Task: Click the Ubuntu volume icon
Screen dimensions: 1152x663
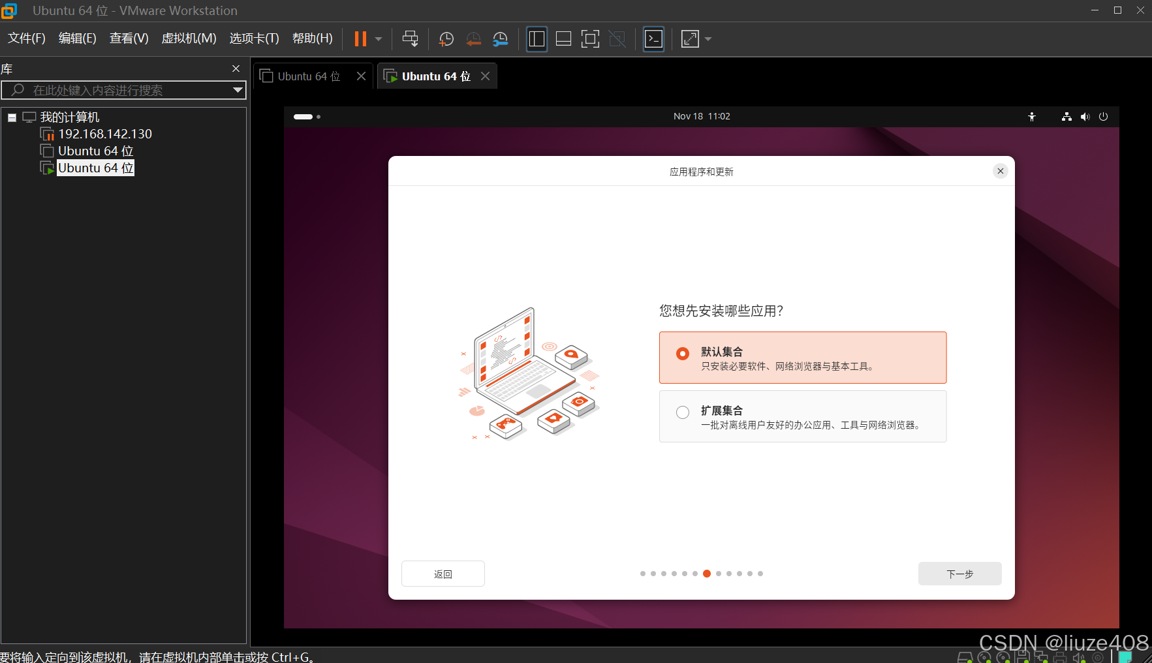Action: (x=1085, y=117)
